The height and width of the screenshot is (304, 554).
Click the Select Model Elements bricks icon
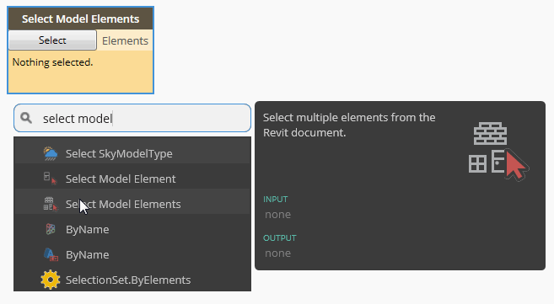pos(51,204)
